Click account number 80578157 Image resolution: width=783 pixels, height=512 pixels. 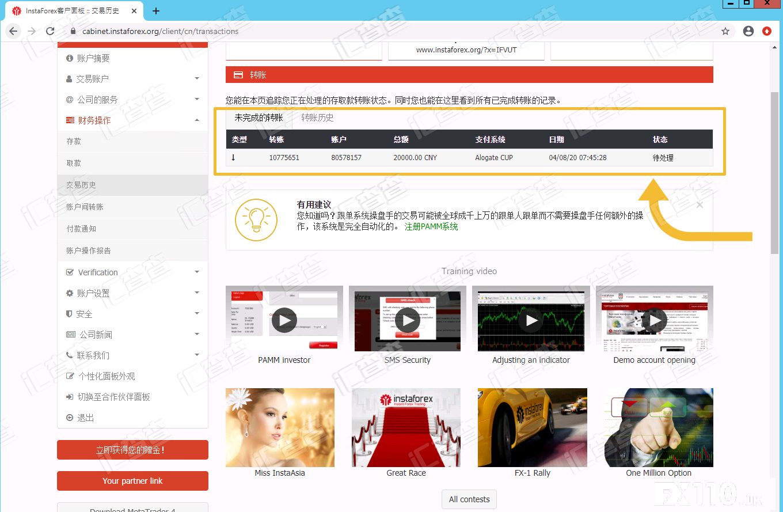point(347,158)
